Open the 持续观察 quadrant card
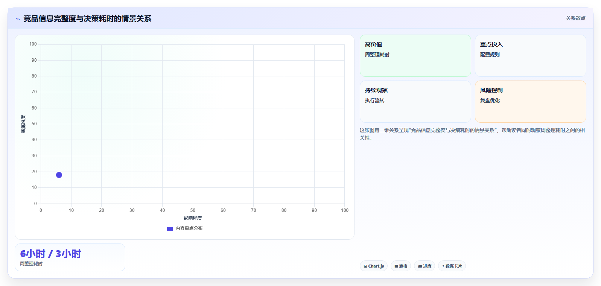This screenshot has width=601, height=286. 415,102
